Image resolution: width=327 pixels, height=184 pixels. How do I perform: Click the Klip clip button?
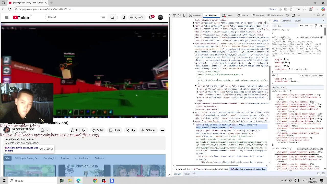click(130, 130)
